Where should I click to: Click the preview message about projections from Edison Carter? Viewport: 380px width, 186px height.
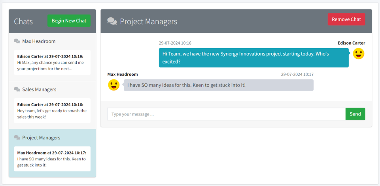[52, 63]
